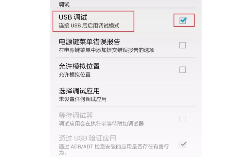247x157 pixels.
Task: Tap the smaller 允许模拟位置 subtitle text
Action: (x=75, y=75)
